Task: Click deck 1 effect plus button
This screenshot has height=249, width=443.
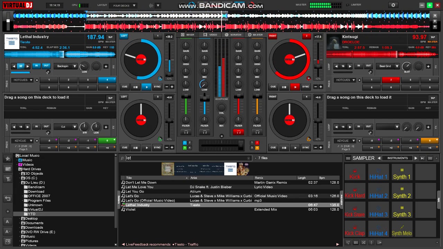Action: pos(106,66)
